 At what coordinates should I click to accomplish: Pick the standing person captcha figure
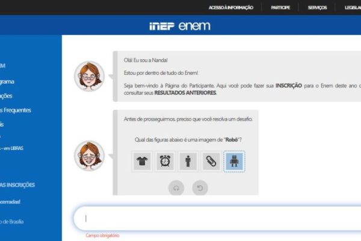click(188, 161)
